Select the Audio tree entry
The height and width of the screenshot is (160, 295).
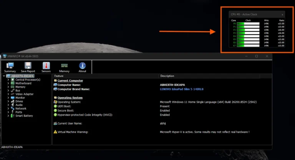pyautogui.click(x=19, y=105)
